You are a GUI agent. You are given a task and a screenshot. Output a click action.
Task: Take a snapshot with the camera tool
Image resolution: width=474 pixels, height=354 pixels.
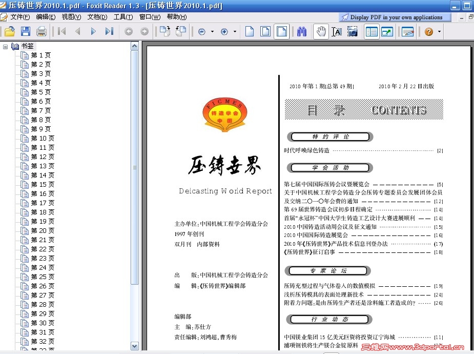[x=353, y=31]
